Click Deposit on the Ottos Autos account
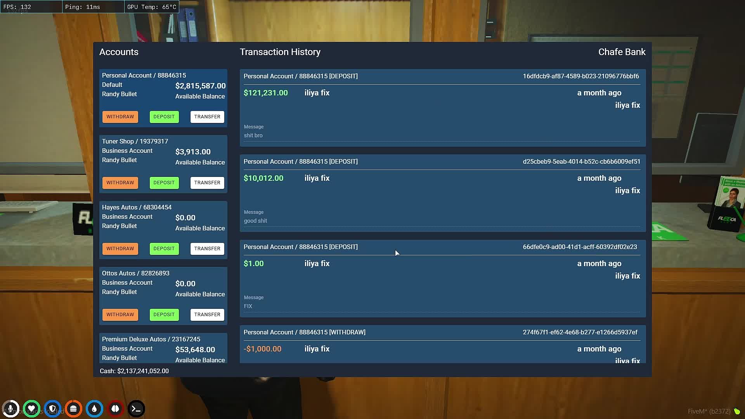The height and width of the screenshot is (419, 745). [x=164, y=315]
